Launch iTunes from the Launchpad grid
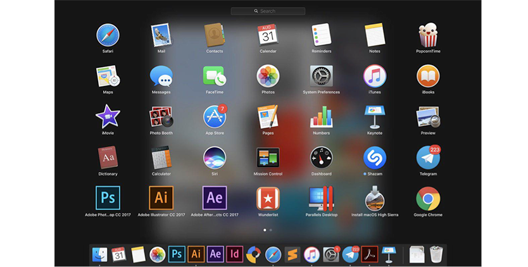Image resolution: width=528 pixels, height=267 pixels. pyautogui.click(x=375, y=76)
